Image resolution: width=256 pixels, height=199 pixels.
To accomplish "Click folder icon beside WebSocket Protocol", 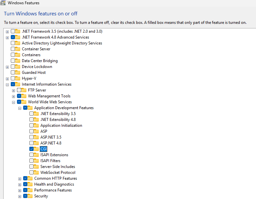I will [36, 173].
